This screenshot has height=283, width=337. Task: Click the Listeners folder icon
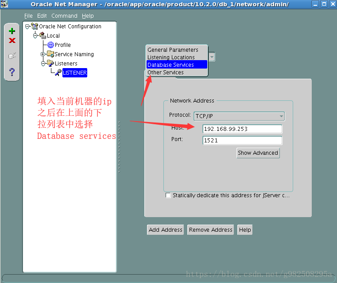[x=50, y=63]
